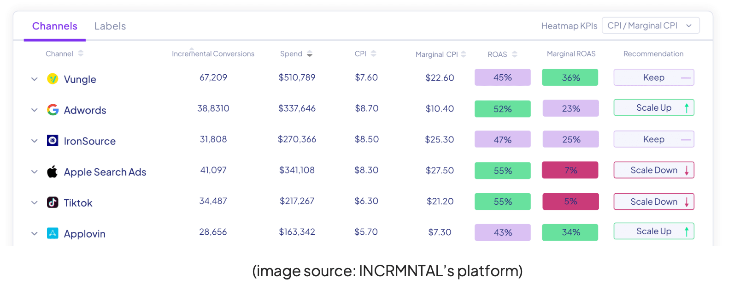Click the Incremental Conversions column header
Screen dimensions: 740x297
213,54
